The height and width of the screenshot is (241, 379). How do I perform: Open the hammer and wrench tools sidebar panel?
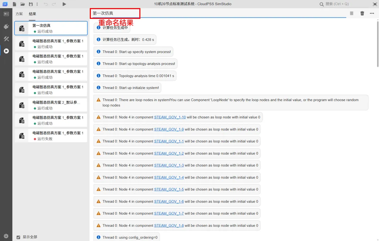[6, 39]
